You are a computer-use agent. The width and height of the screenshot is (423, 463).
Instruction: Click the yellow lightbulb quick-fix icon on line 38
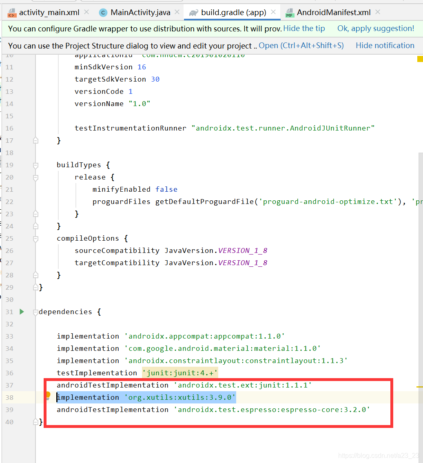click(x=48, y=395)
